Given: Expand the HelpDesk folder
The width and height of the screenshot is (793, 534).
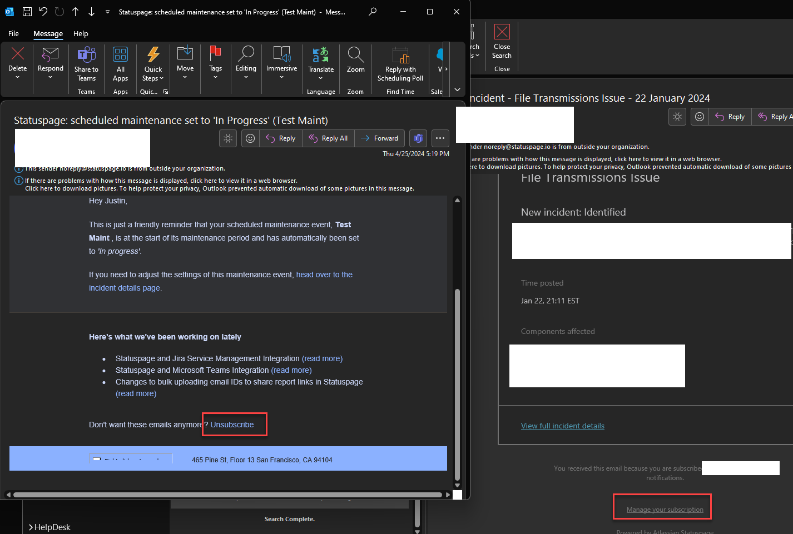Looking at the screenshot, I should [x=31, y=527].
